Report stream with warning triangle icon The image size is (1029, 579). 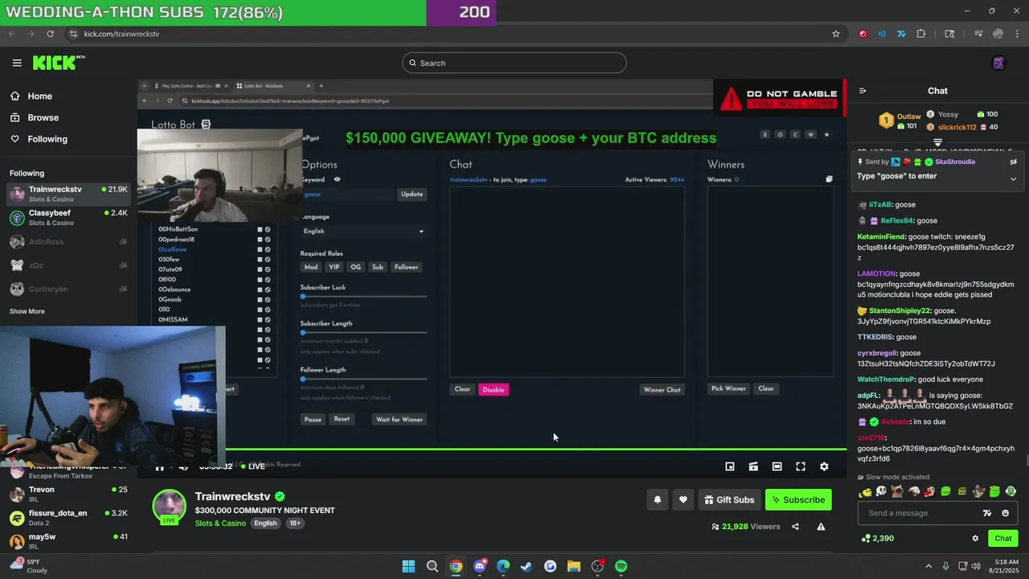[x=821, y=527]
